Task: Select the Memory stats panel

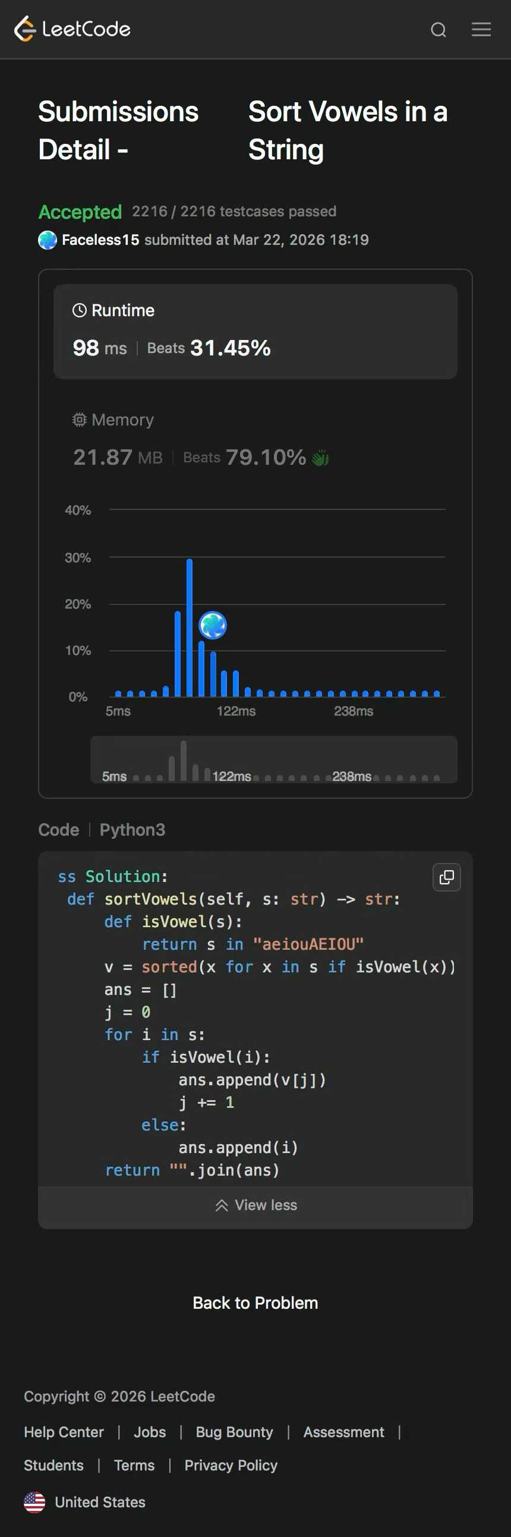Action: tap(255, 439)
